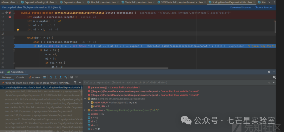Click add watch plus icon
The height and width of the screenshot is (132, 284).
click(x=269, y=83)
